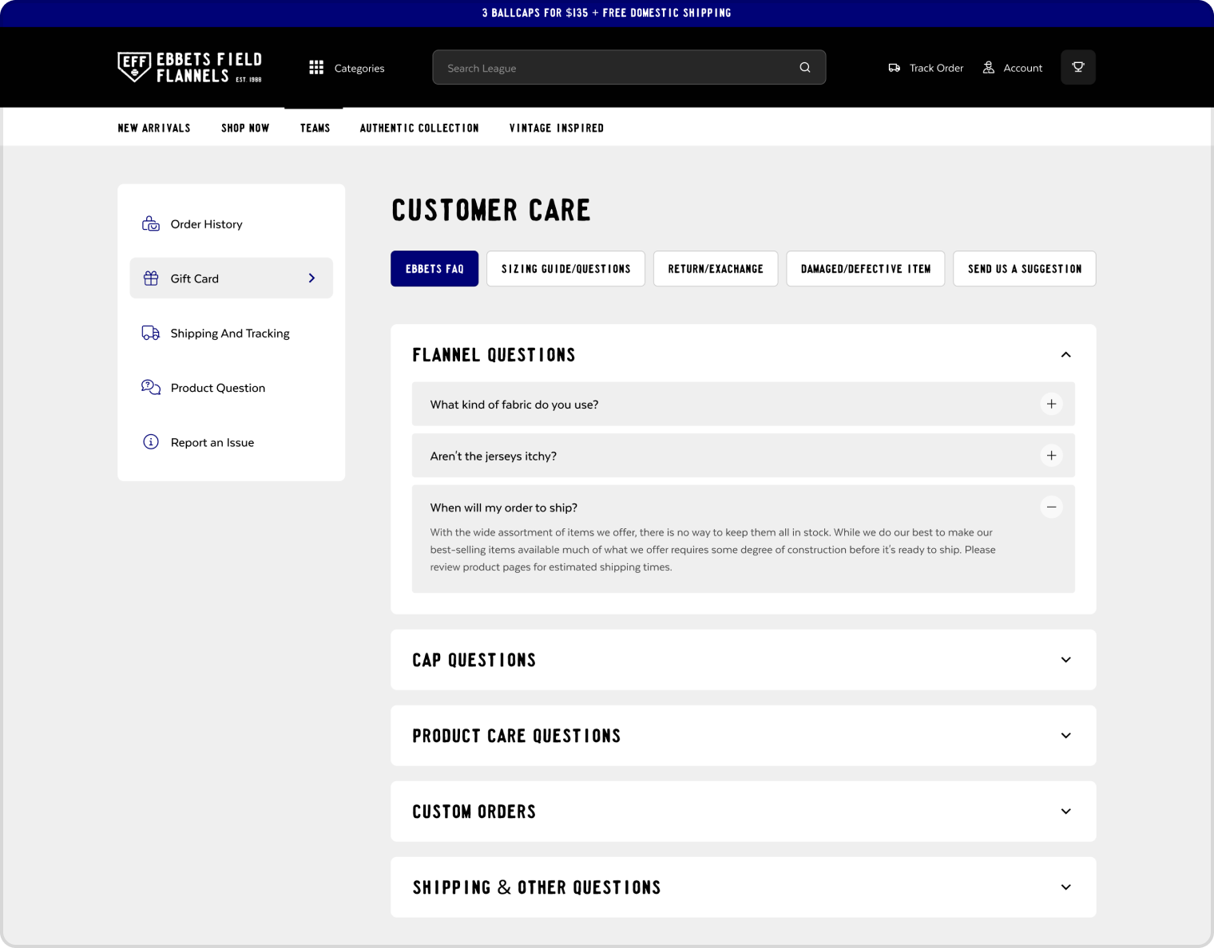Open the Vintage Inspired menu

[557, 128]
